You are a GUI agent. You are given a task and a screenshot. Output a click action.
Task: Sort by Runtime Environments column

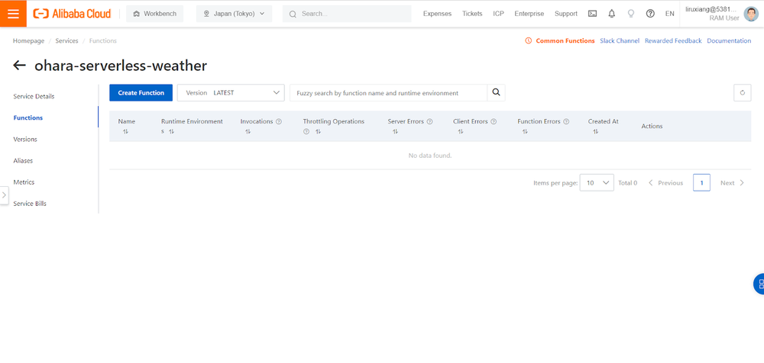coord(171,132)
